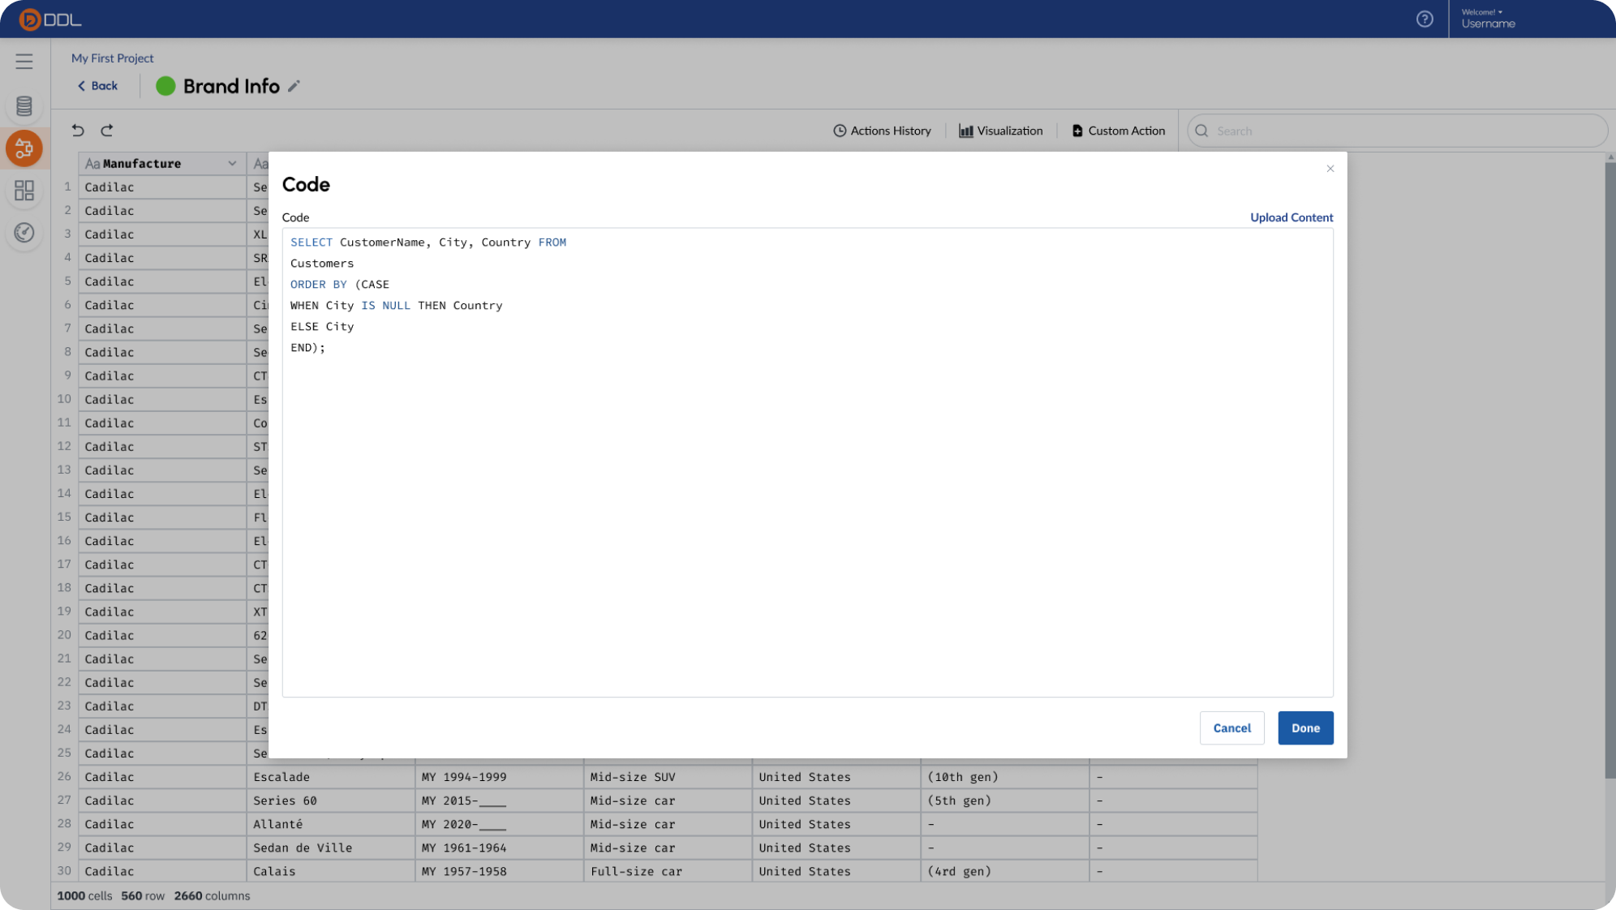
Task: Close the Code dialog with X
Action: 1330,169
